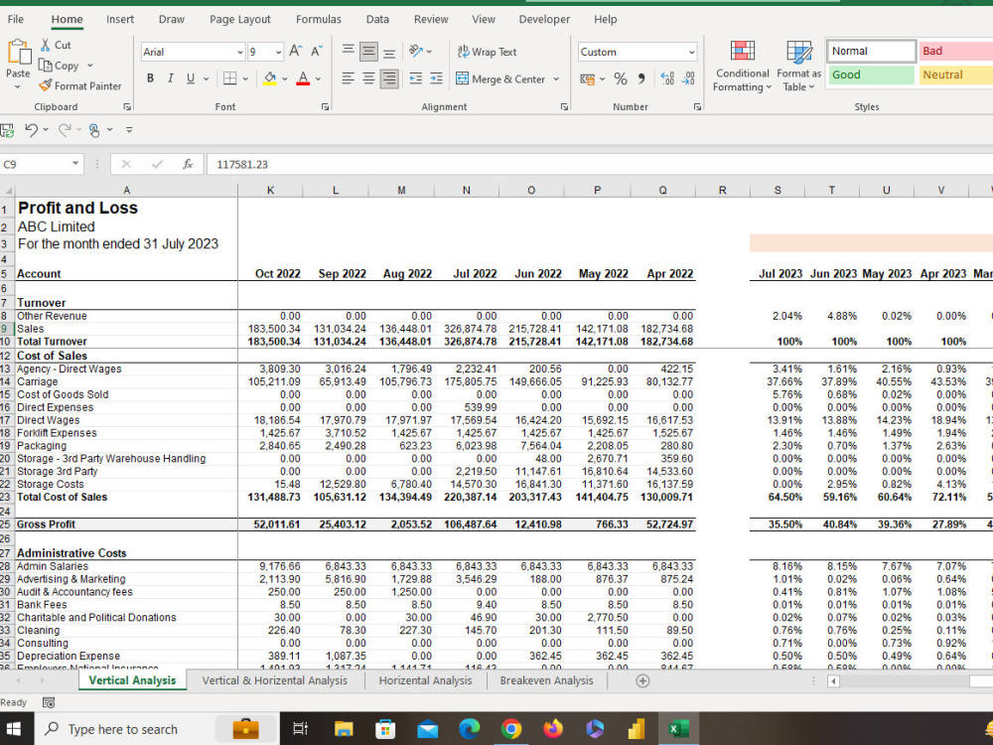Open the Number format dropdown showing Custom
The height and width of the screenshot is (745, 993).
point(638,51)
